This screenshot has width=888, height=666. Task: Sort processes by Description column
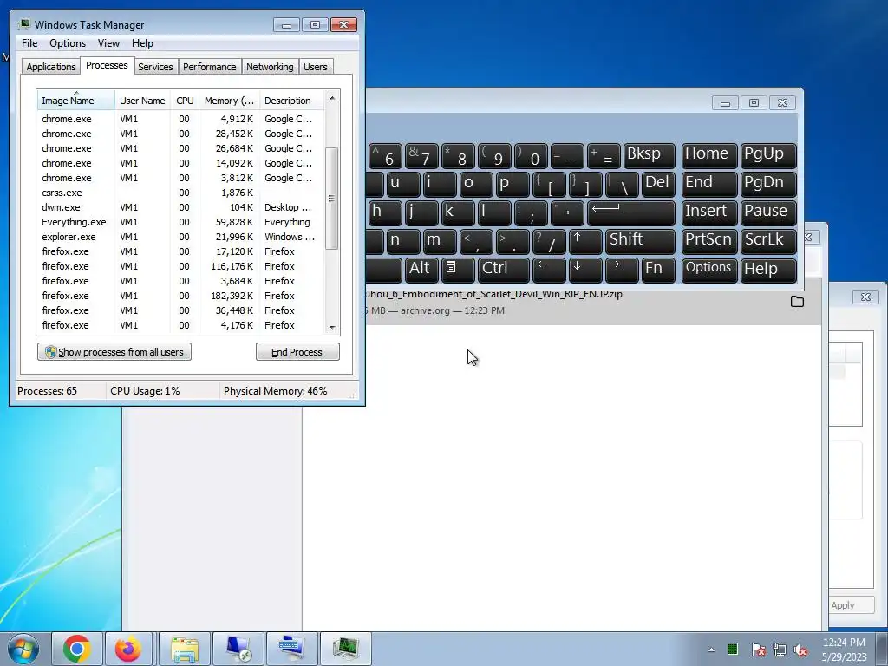[291, 101]
